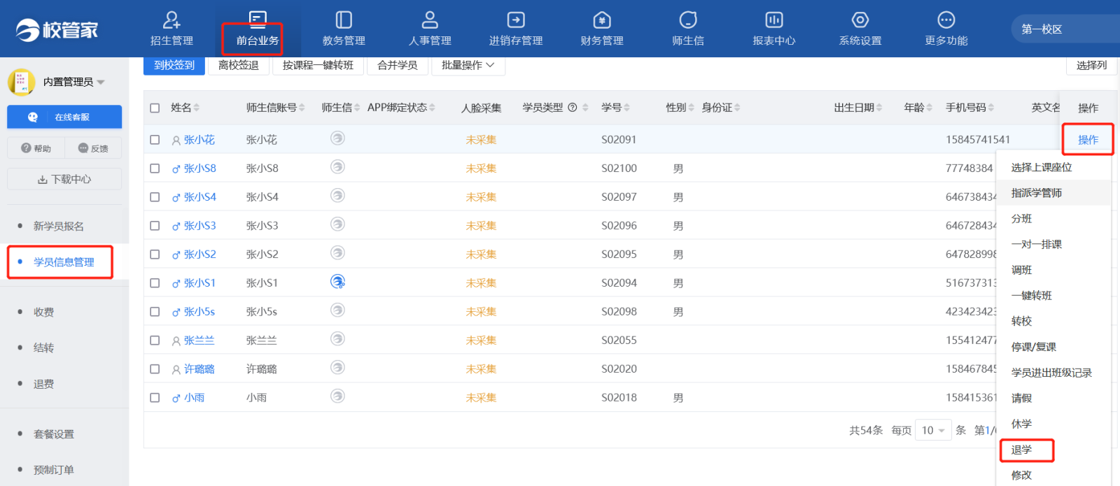The width and height of the screenshot is (1120, 486).
Task: Check the box for 张兰兰
Action: (x=155, y=341)
